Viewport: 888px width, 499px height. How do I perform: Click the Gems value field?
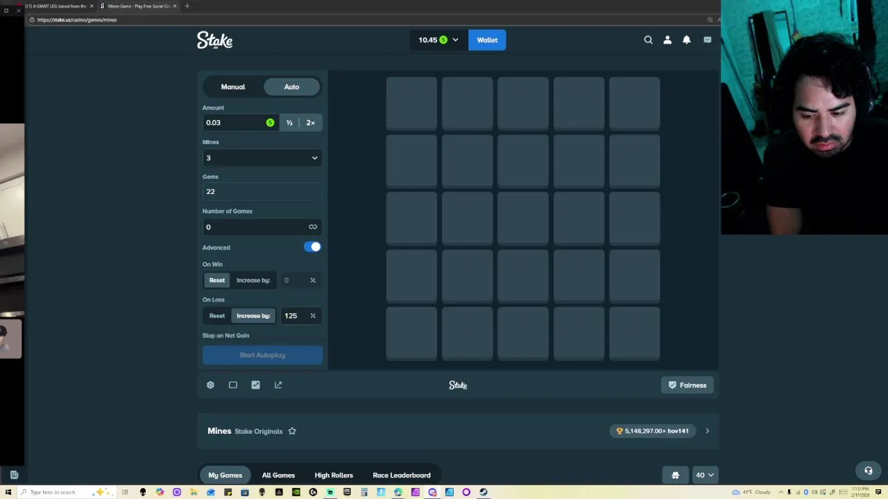point(262,191)
